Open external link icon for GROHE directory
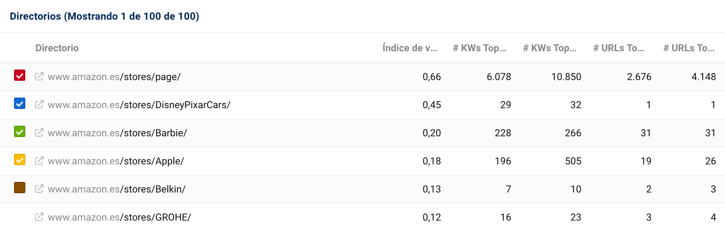 pos(39,217)
